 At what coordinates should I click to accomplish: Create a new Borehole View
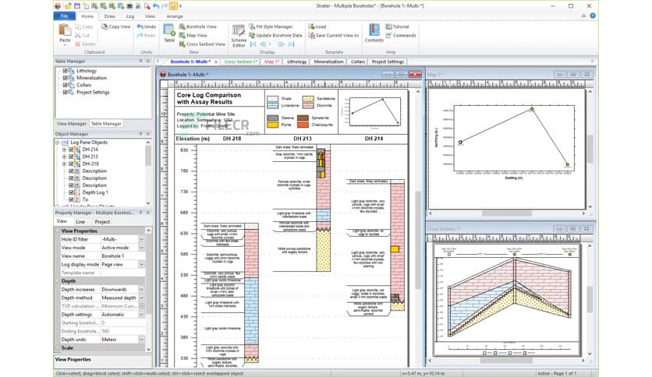[198, 26]
